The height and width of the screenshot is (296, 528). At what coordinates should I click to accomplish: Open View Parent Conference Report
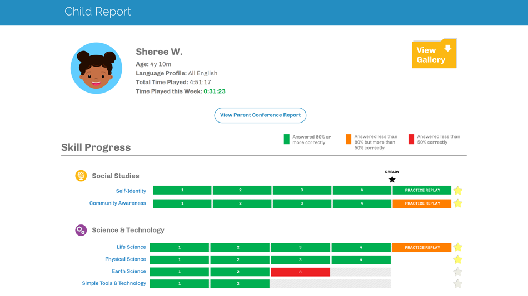[x=260, y=115]
